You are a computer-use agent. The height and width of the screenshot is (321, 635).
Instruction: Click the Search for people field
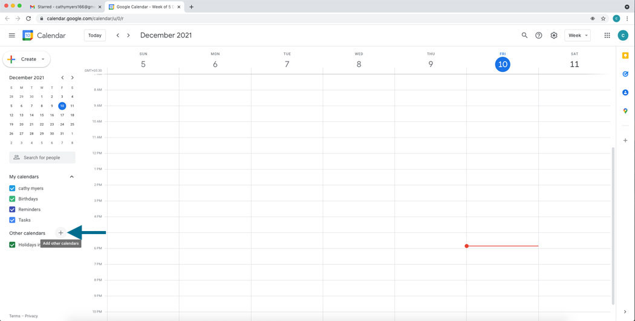(x=42, y=157)
